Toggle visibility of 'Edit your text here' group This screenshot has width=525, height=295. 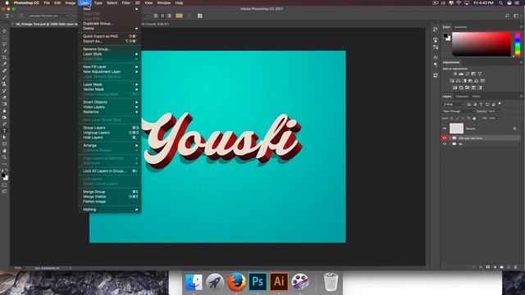click(x=445, y=138)
